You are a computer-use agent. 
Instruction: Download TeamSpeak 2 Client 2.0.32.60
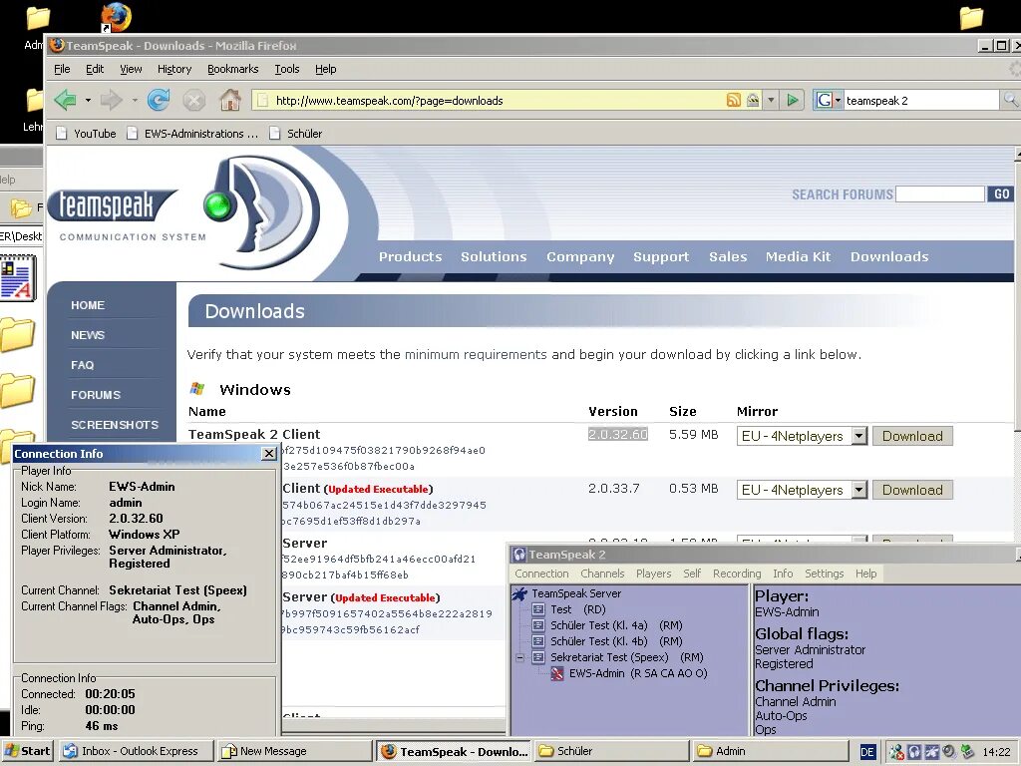click(x=912, y=436)
